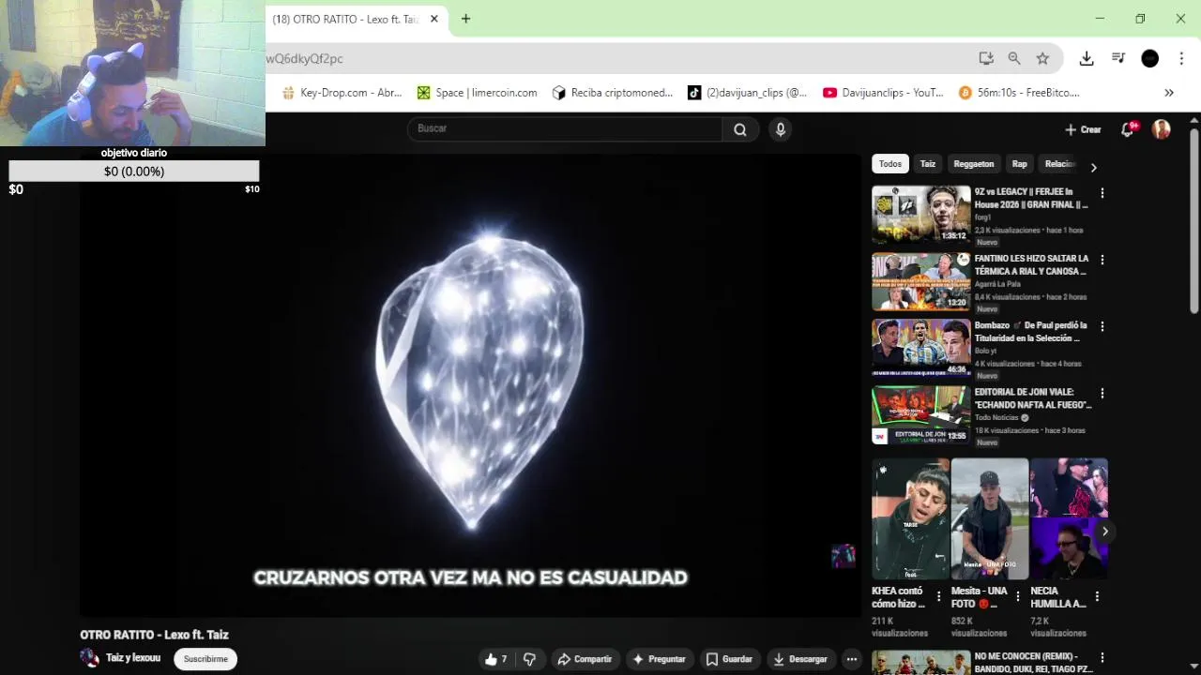Screen dimensions: 1201x675
Task: Bookmark this page with star icon
Action: tap(1042, 58)
